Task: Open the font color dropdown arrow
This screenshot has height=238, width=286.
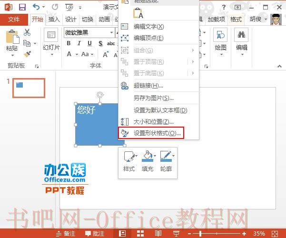Action: point(77,54)
